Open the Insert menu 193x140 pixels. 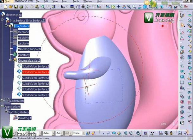[x=65, y=1]
